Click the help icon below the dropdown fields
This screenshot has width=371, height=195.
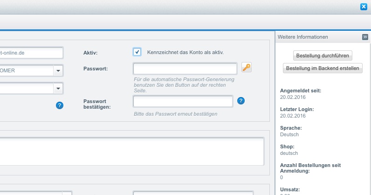[59, 105]
